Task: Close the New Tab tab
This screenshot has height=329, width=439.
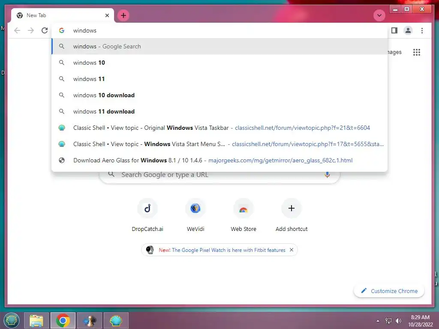Action: click(x=107, y=15)
